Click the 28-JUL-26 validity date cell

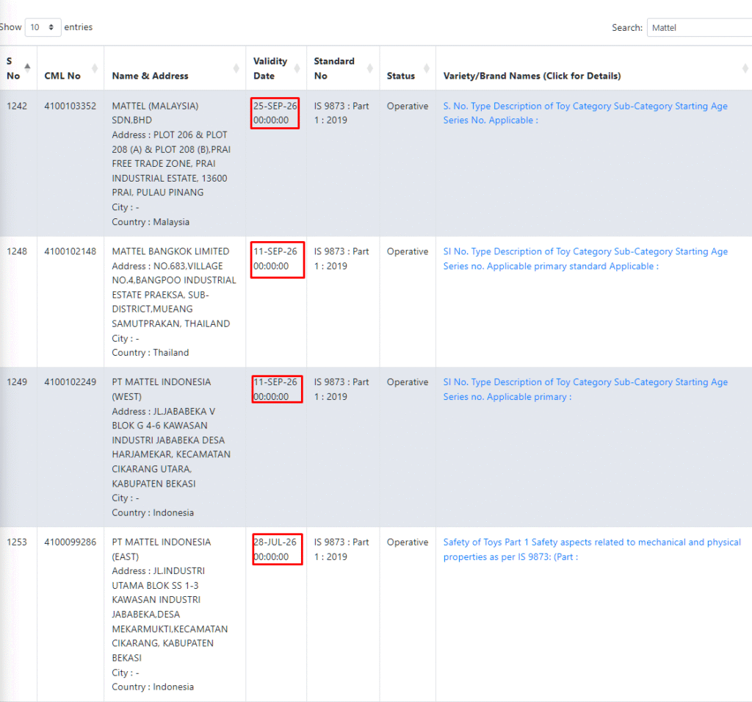[x=277, y=549]
